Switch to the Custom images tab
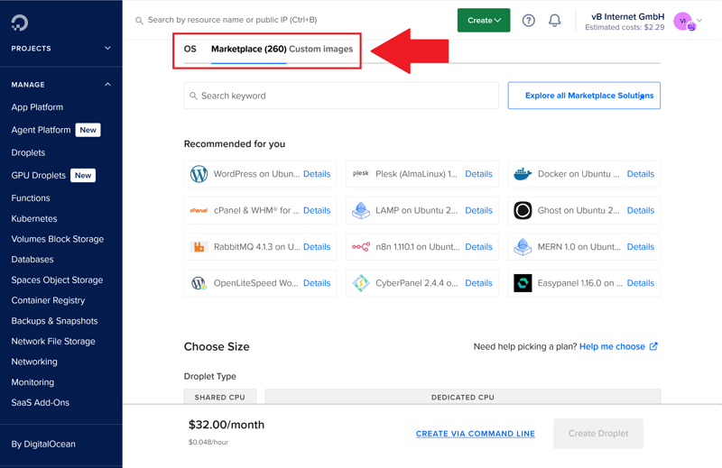Image resolution: width=722 pixels, height=468 pixels. (320, 49)
